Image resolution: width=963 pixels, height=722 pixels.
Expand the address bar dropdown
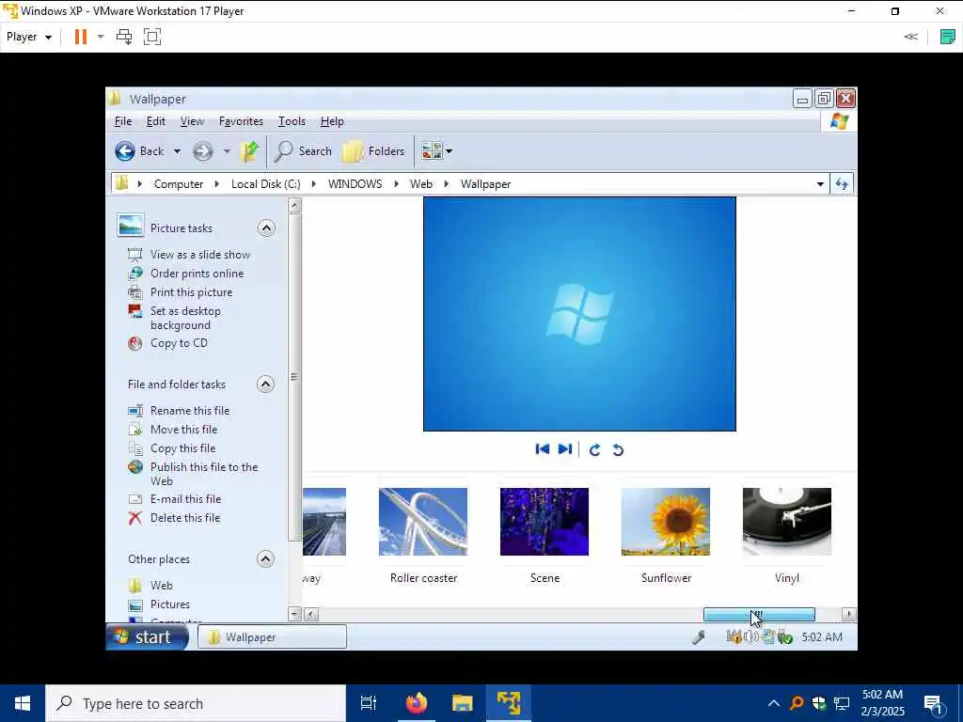(x=820, y=184)
